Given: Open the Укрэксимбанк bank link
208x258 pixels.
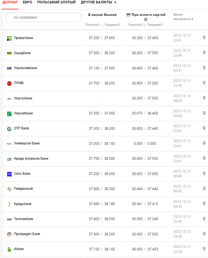Looking at the screenshot, I should [25, 68].
